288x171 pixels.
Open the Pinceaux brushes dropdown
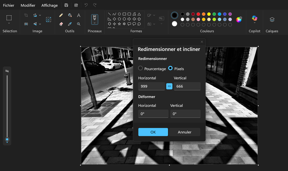point(95,19)
